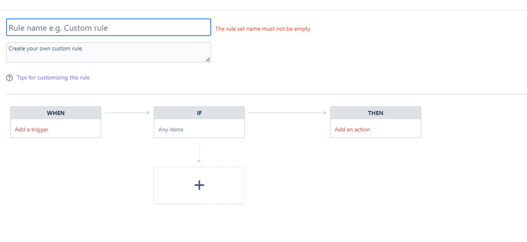This screenshot has height=242, width=527.
Task: Select the Add an action link
Action: click(352, 130)
